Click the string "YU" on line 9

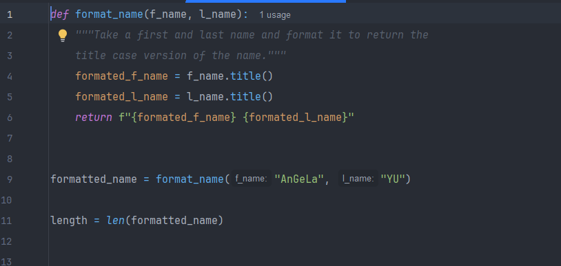(x=393, y=179)
